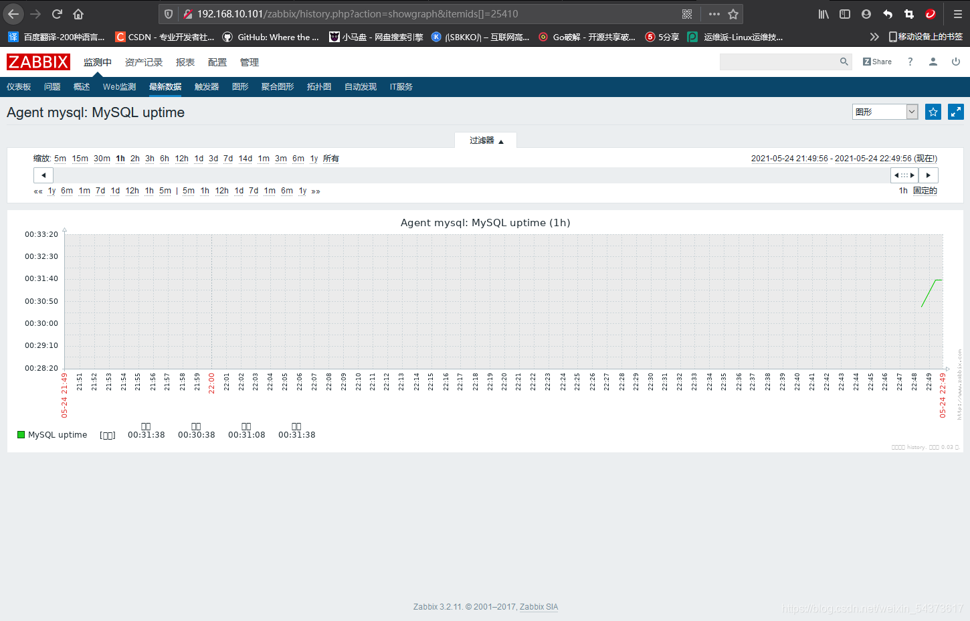Screen dimensions: 970x621
Task: Open the Firefox account icon
Action: point(866,14)
